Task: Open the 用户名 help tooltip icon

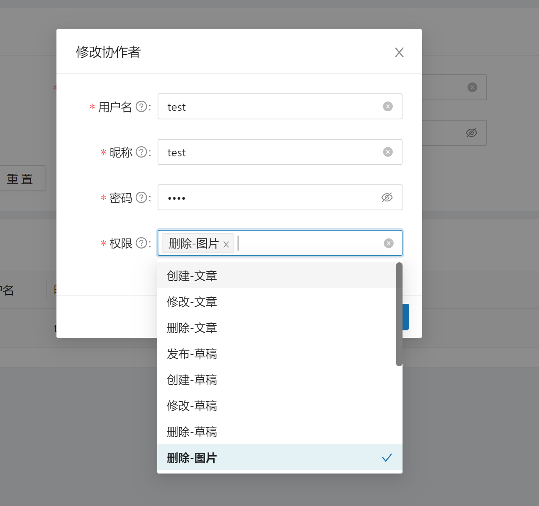Action: [141, 106]
